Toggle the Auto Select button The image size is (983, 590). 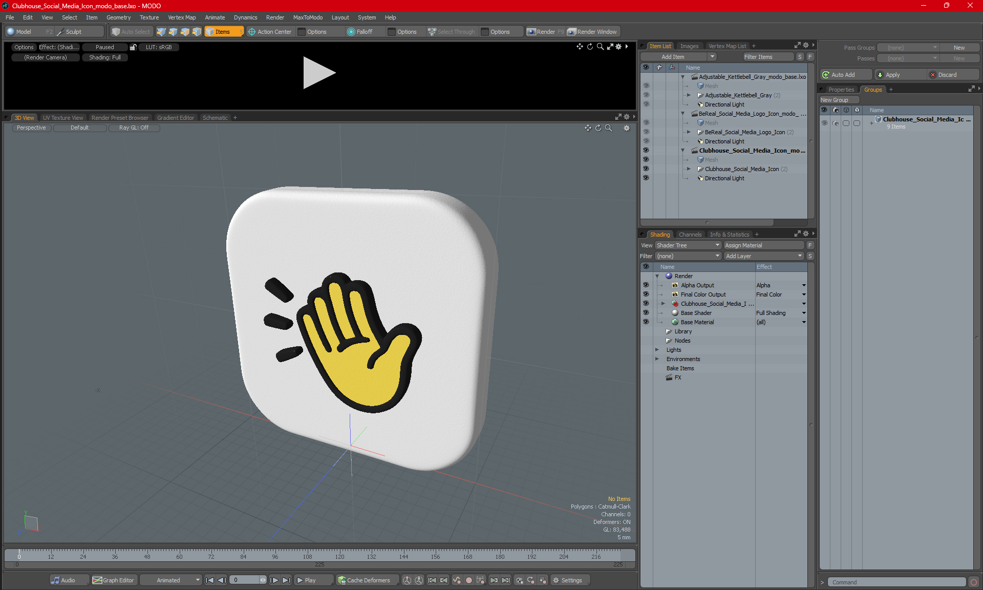tap(131, 32)
